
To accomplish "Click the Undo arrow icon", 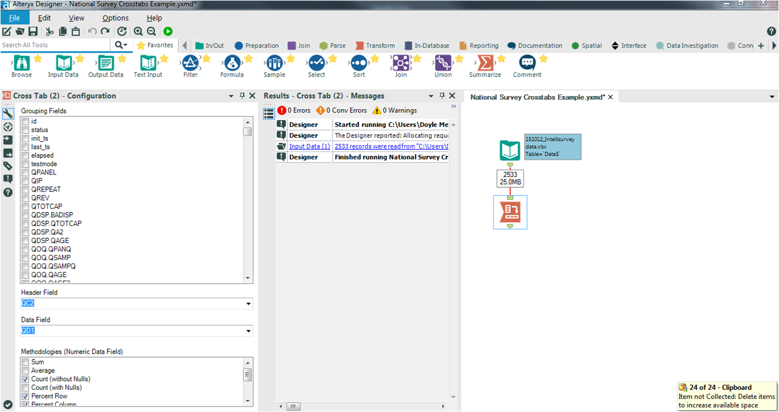I will [x=92, y=32].
